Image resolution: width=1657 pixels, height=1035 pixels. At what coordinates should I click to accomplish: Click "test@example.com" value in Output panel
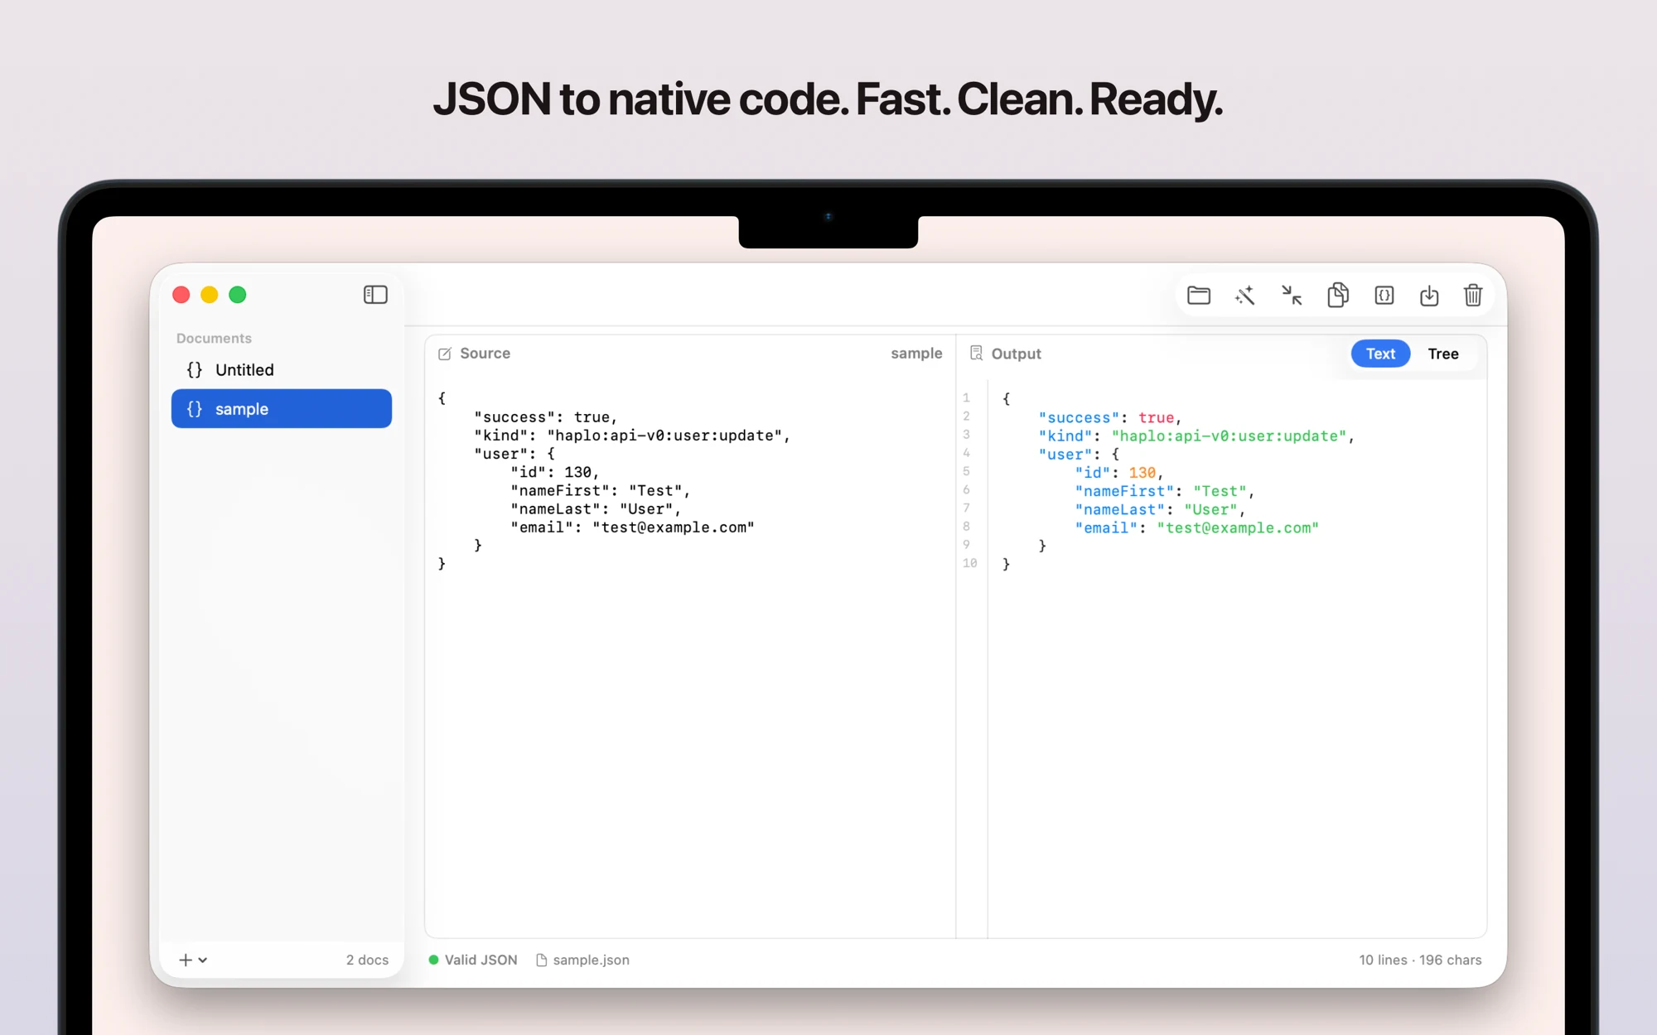coord(1238,528)
